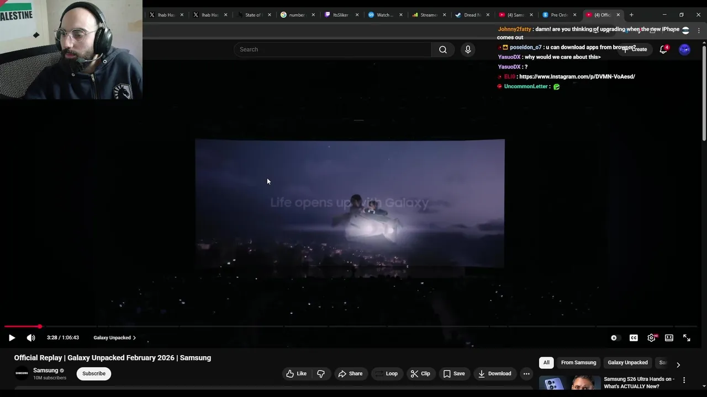Viewport: 707px width, 397px height.
Task: Open YouTube notifications bell
Action: click(663, 50)
